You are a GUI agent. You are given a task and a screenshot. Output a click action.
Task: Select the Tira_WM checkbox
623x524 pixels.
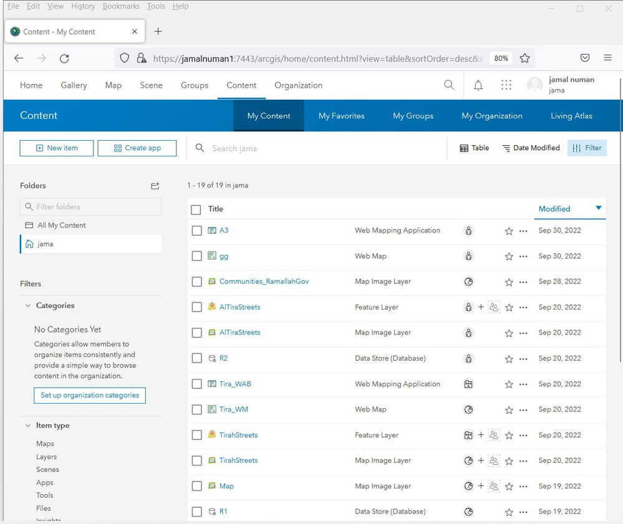click(x=196, y=410)
